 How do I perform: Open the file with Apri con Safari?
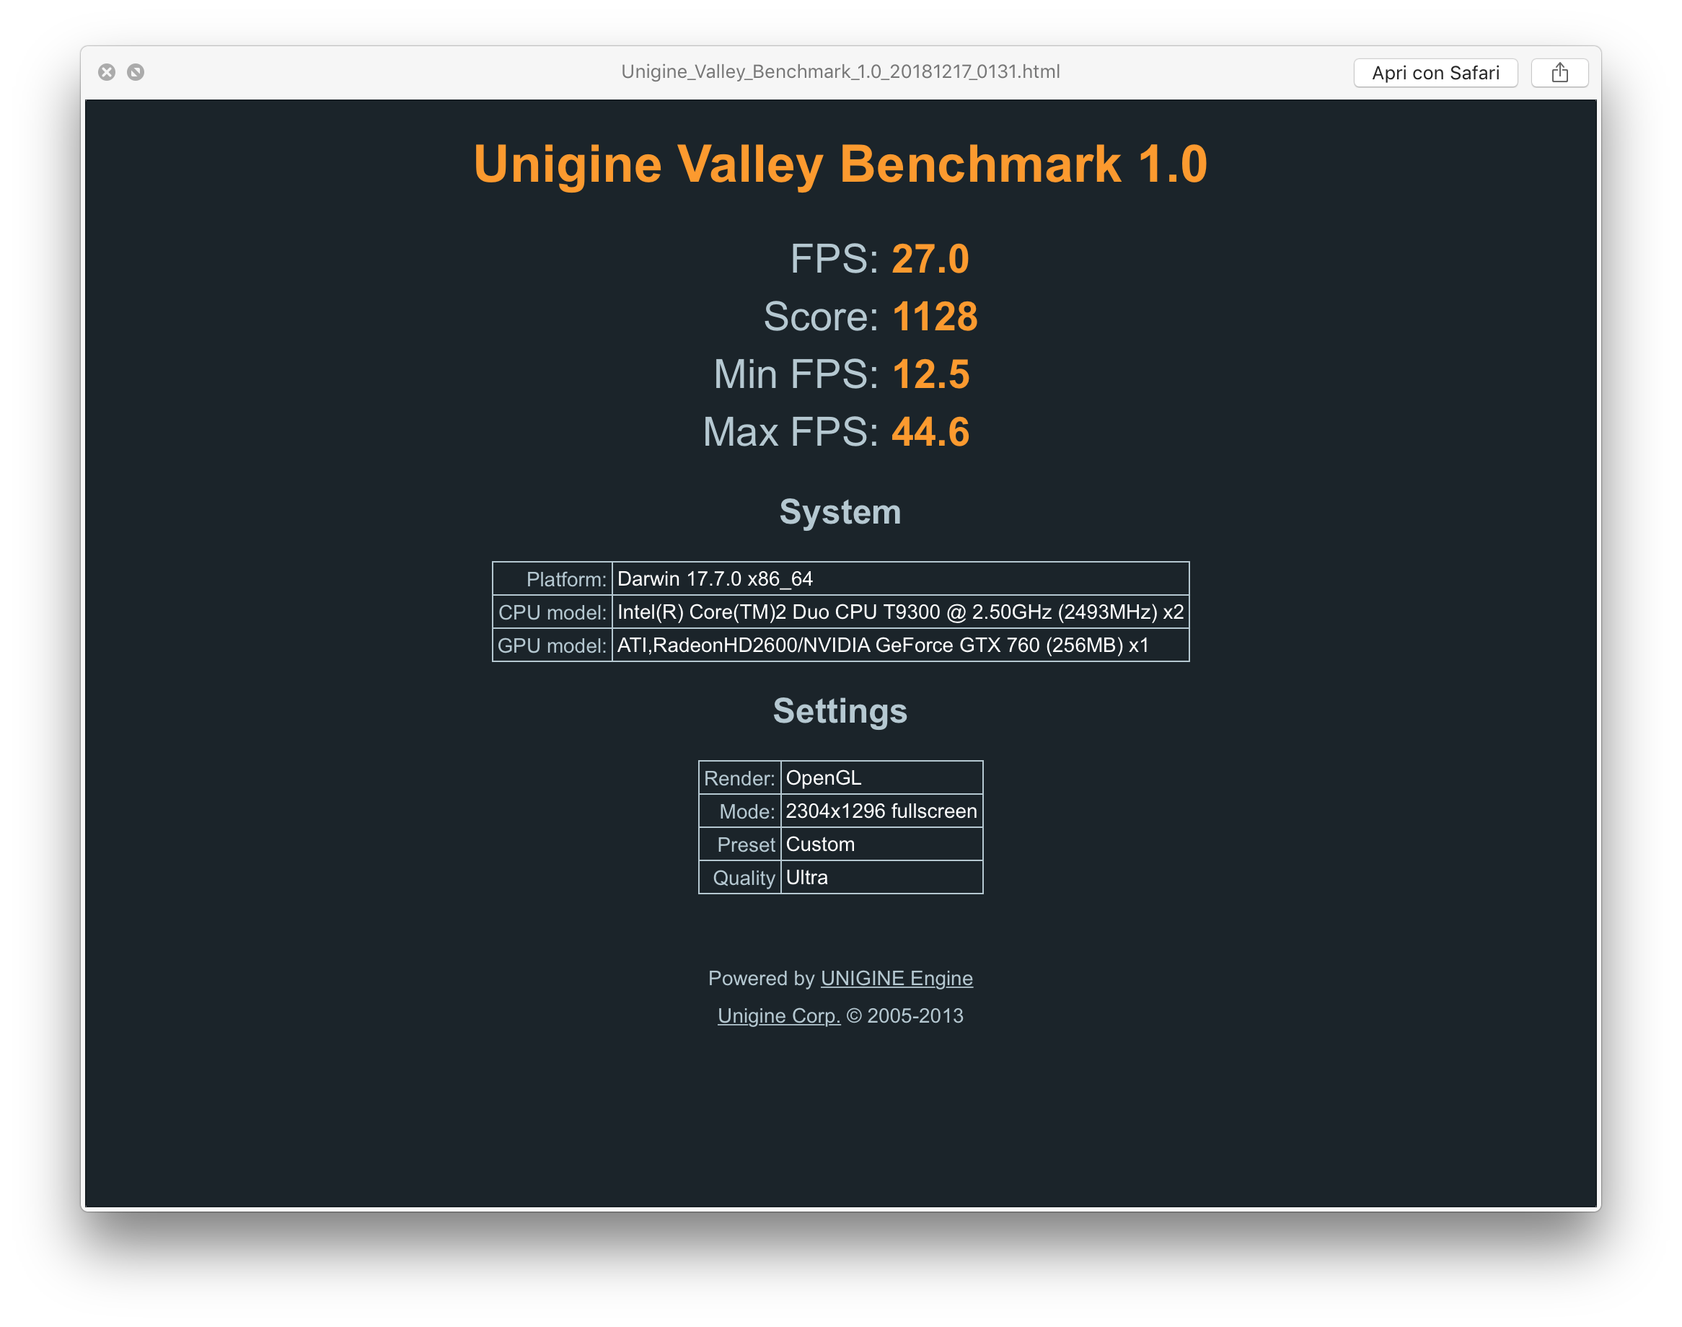pos(1435,73)
